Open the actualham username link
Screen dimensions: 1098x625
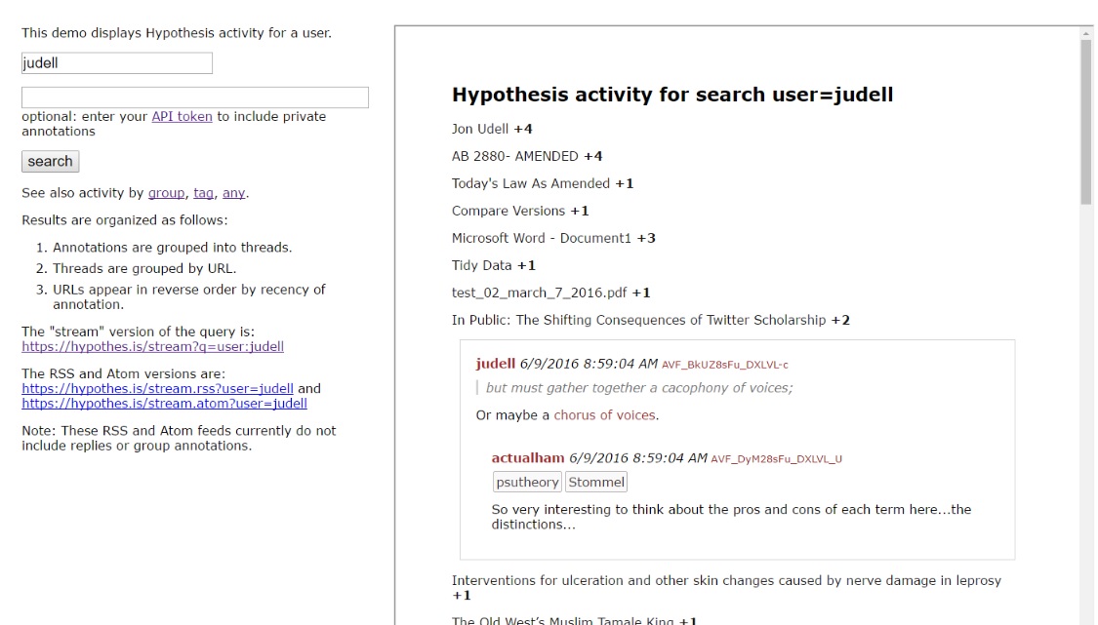[x=527, y=457]
